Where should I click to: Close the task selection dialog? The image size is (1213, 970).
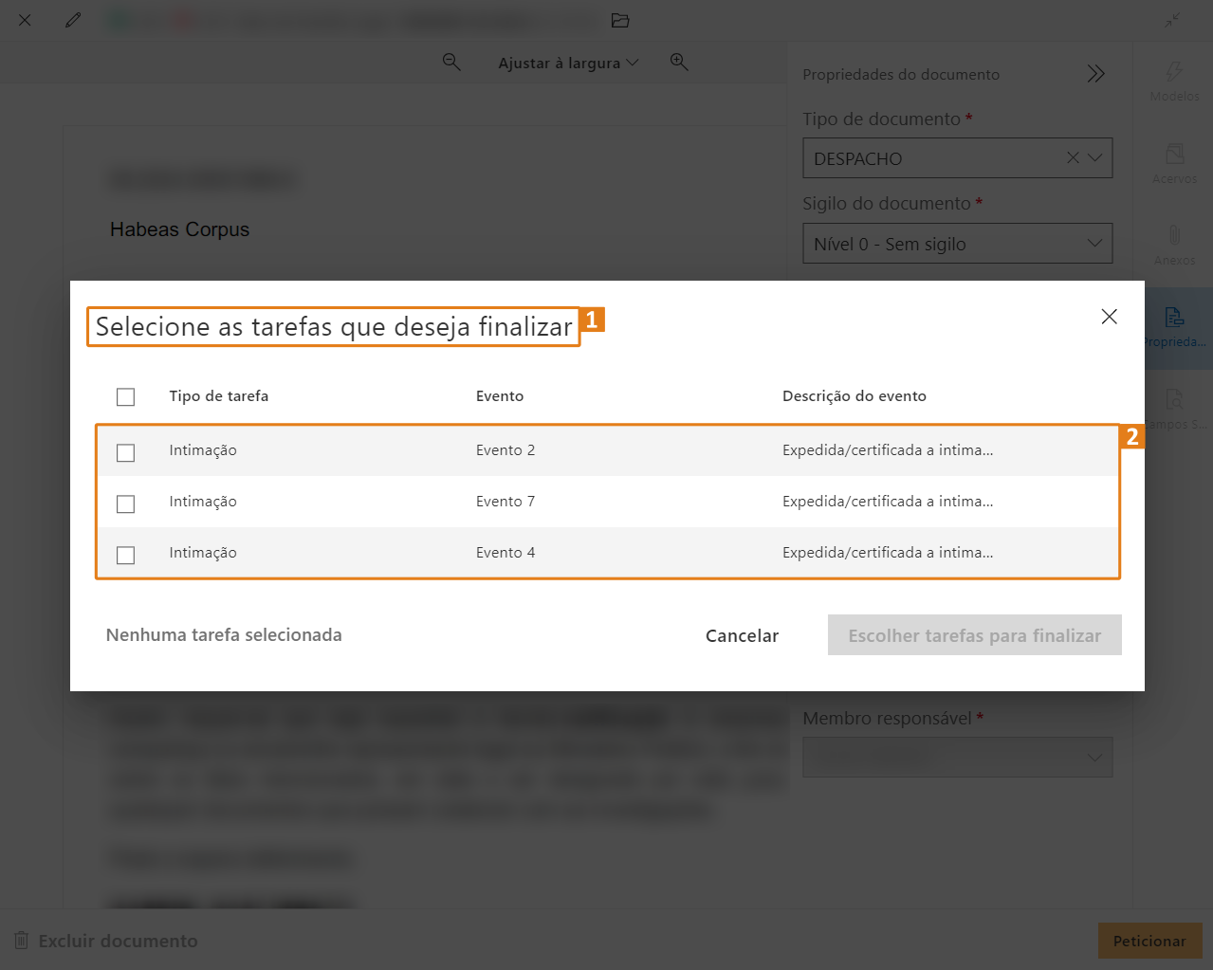[1109, 317]
